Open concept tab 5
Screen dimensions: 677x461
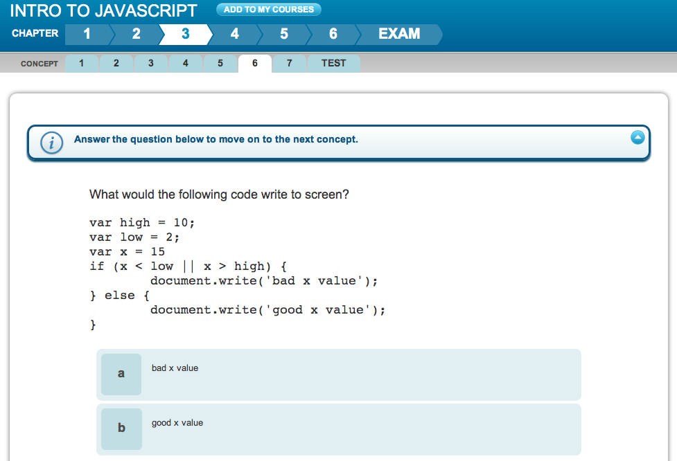pyautogui.click(x=220, y=64)
